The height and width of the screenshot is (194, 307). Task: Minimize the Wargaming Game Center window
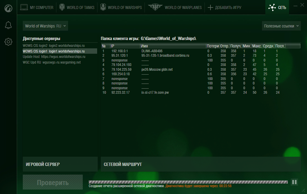(x=295, y=6)
